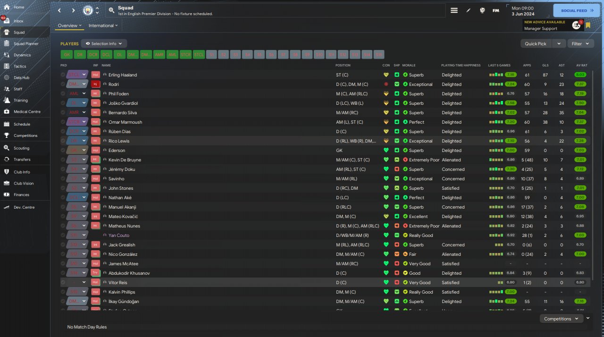This screenshot has width=604, height=337.
Task: Open the Medical Centre
Action: pos(27,111)
